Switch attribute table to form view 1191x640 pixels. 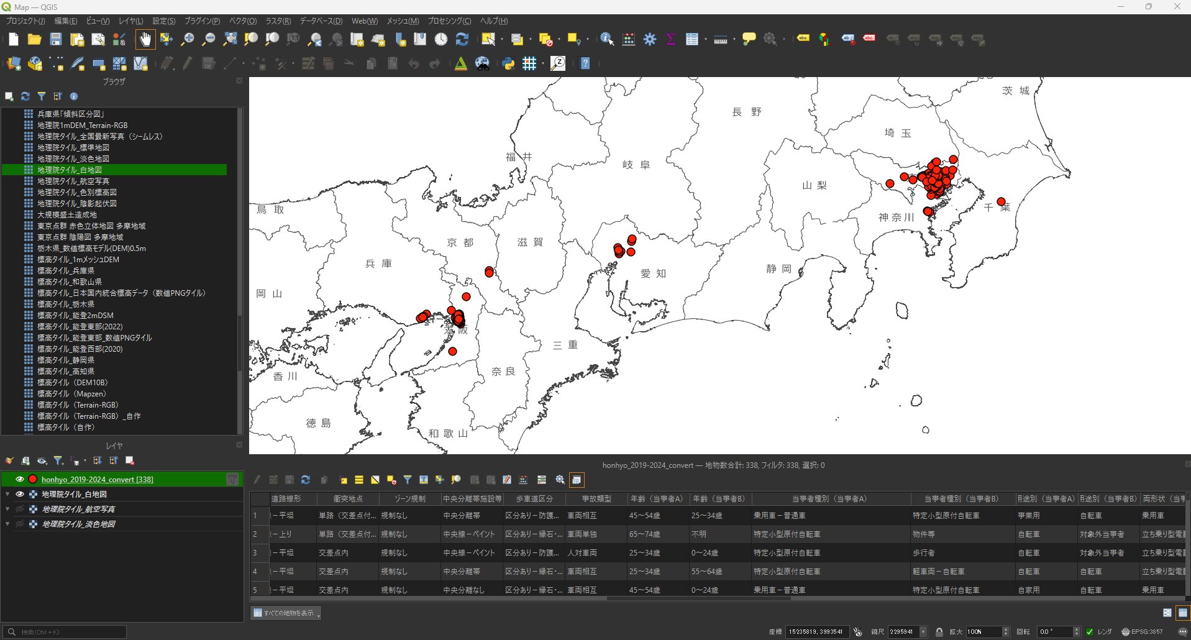click(1167, 613)
